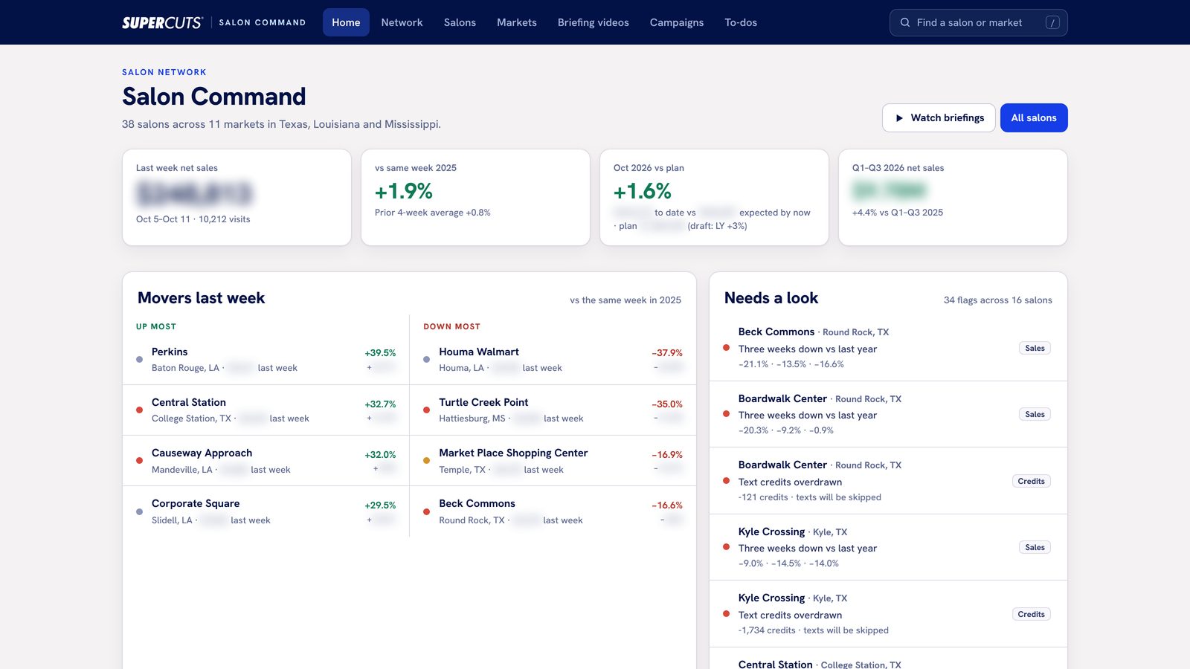The width and height of the screenshot is (1190, 669).
Task: Click the Credits tag on Boardwalk Center flag
Action: 1031,481
